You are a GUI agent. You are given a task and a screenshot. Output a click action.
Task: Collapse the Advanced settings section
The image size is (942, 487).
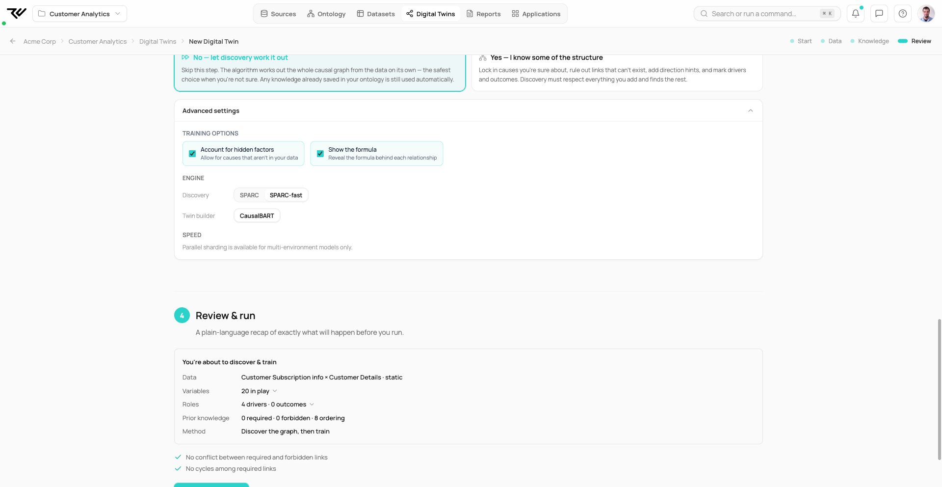751,110
